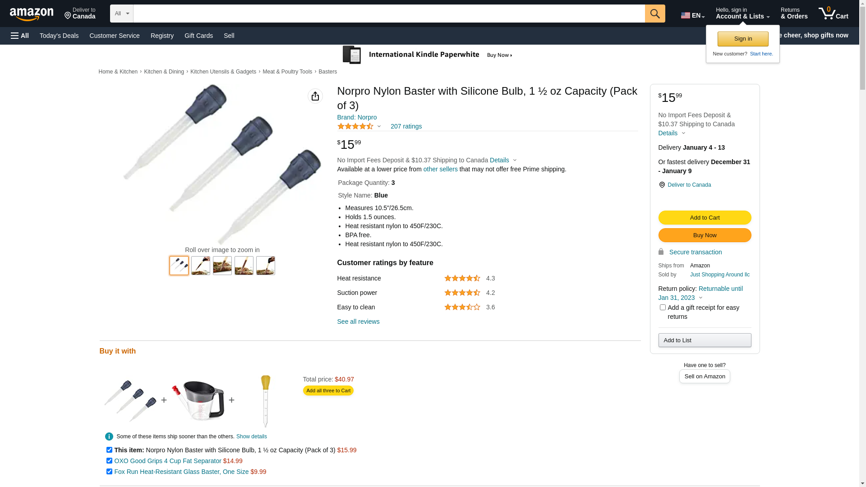Uncheck the Fox Run Glass Baster item
Viewport: 866px width, 487px height.
[109, 472]
